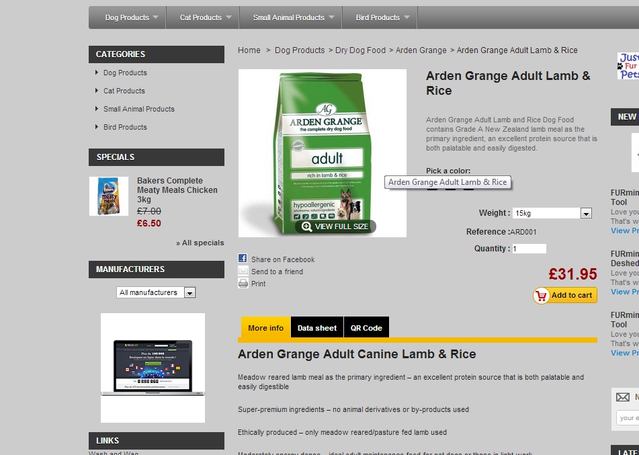Open Bakers Complete Meaty Meals thumbnail

109,196
